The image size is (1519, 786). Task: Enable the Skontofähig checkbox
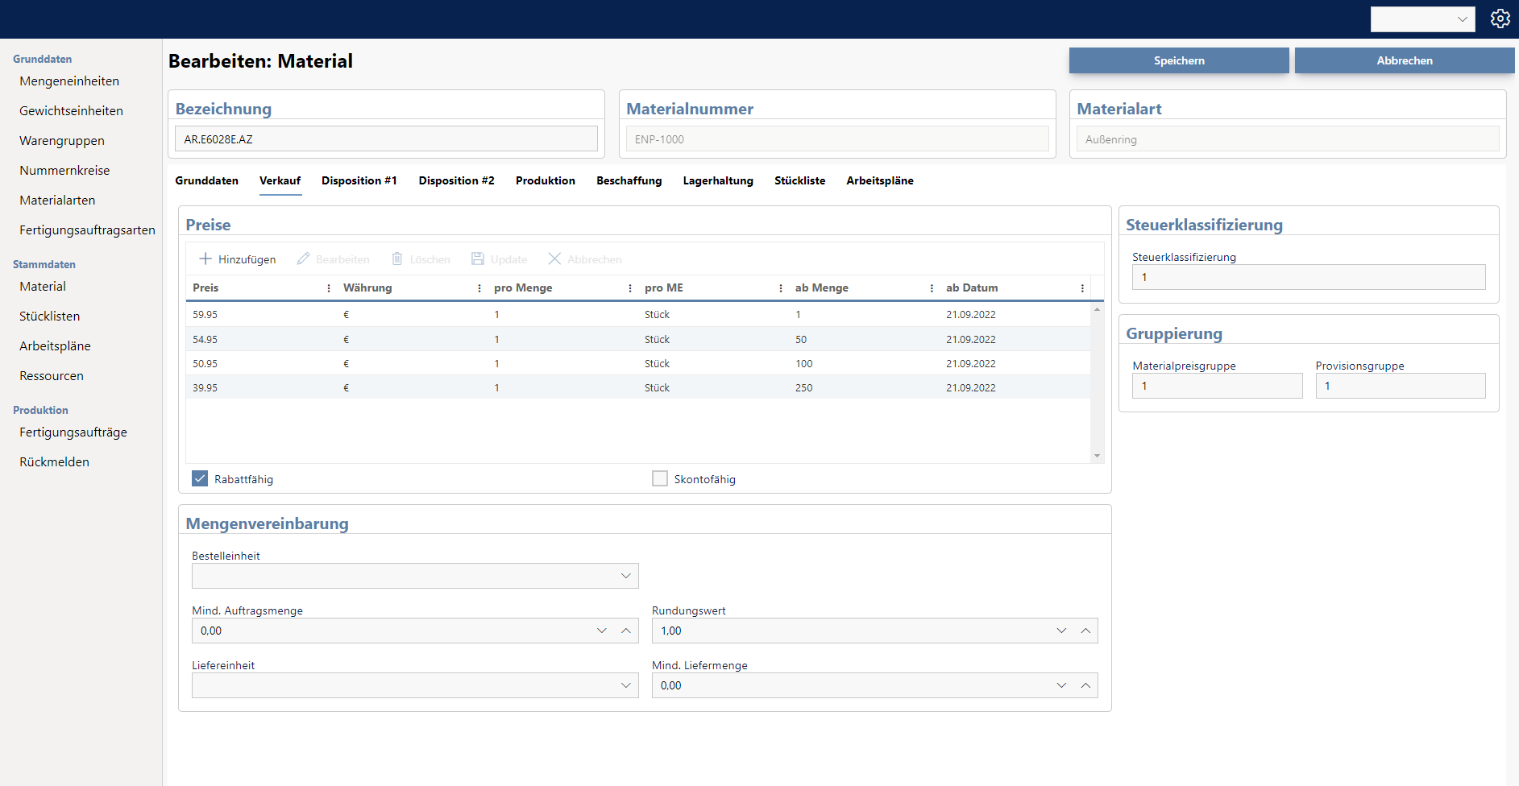660,478
